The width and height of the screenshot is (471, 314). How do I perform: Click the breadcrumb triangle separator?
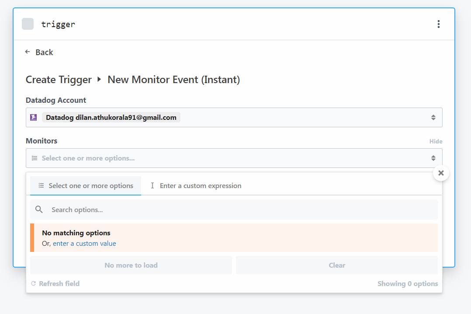99,80
